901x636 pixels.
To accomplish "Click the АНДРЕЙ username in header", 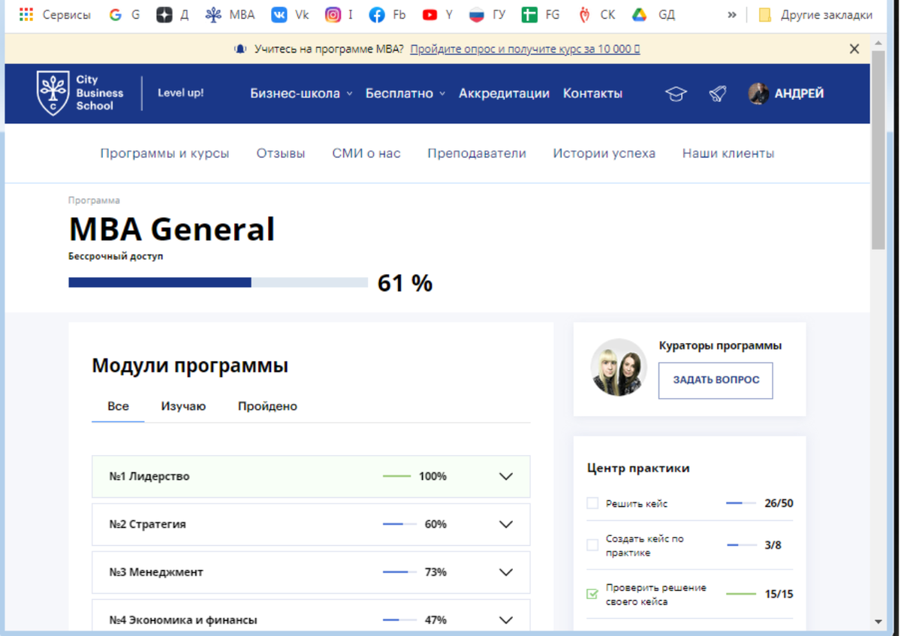I will (799, 93).
